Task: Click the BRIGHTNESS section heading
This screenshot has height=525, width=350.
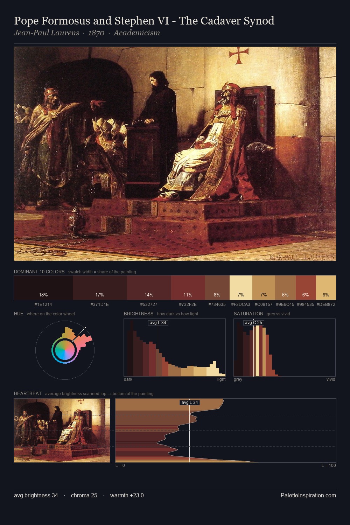Action: pyautogui.click(x=139, y=314)
